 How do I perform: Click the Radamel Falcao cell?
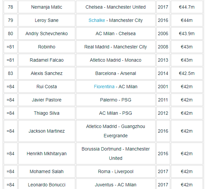click(x=46, y=60)
